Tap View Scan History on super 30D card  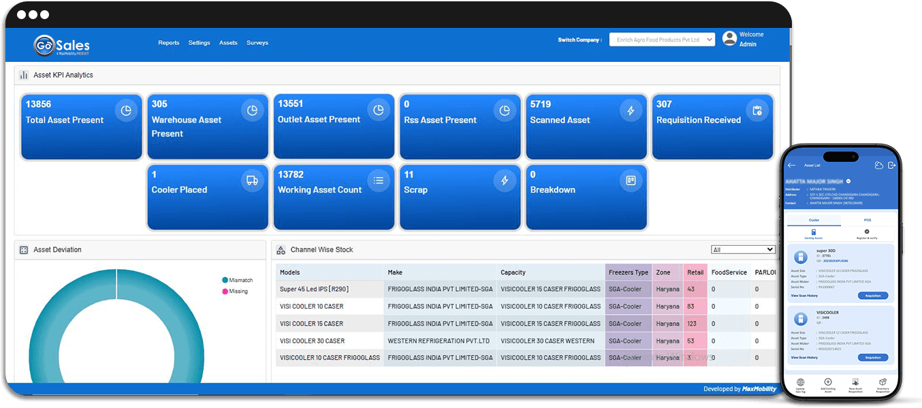click(804, 296)
